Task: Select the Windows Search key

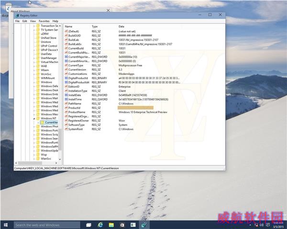Action: (49, 139)
